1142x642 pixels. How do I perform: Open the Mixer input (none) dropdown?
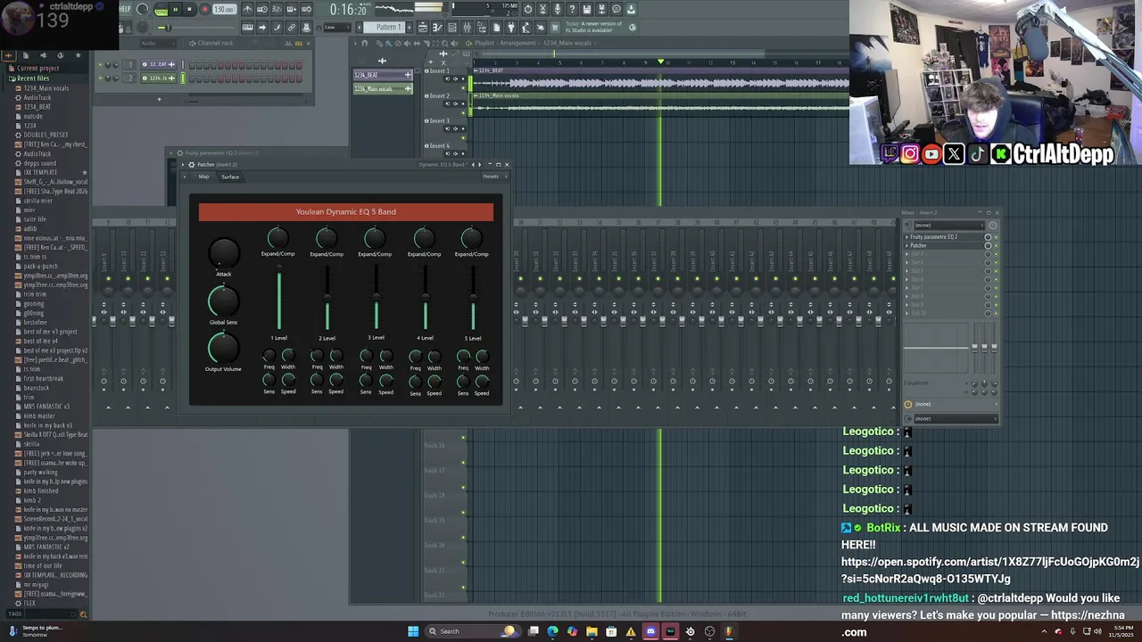tap(949, 225)
